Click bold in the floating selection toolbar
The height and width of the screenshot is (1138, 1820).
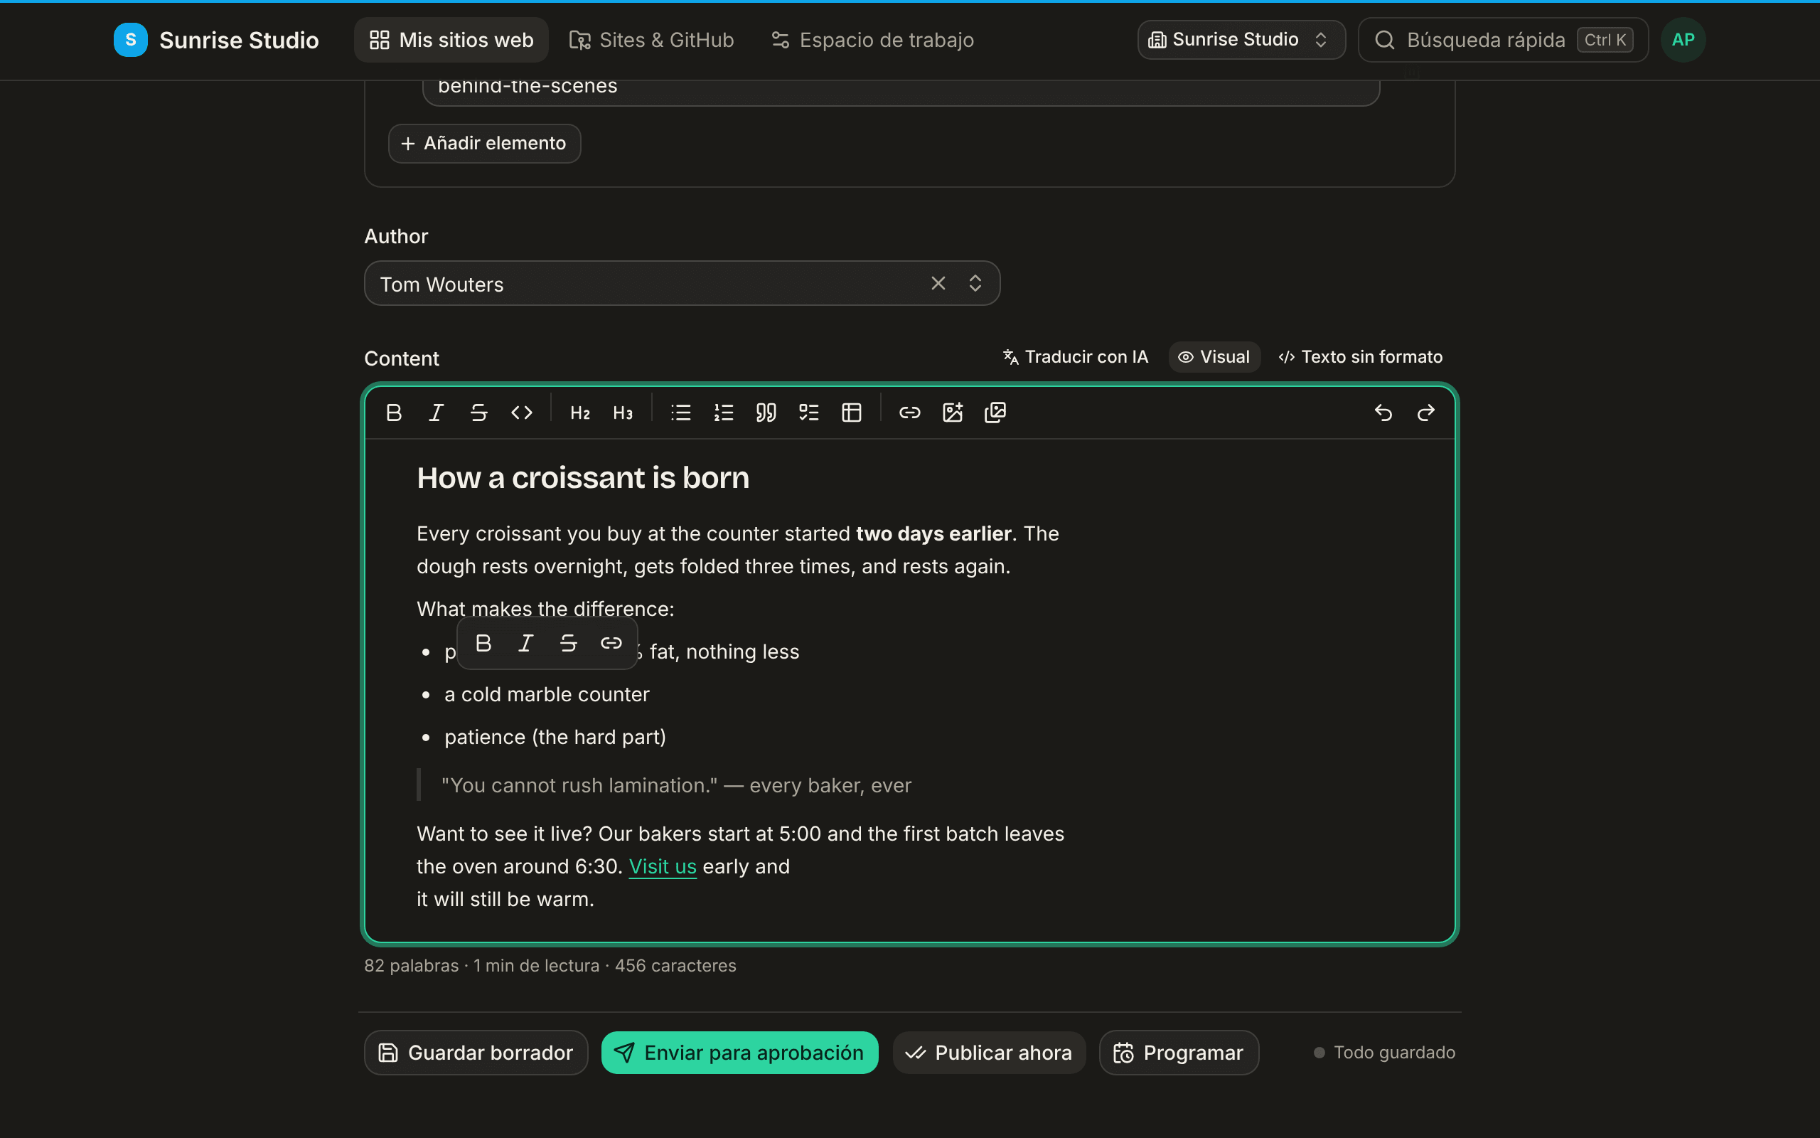[x=483, y=643]
